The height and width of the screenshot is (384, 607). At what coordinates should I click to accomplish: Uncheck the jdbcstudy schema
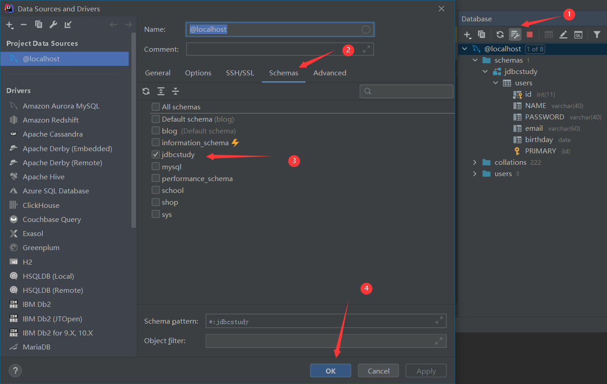point(156,155)
